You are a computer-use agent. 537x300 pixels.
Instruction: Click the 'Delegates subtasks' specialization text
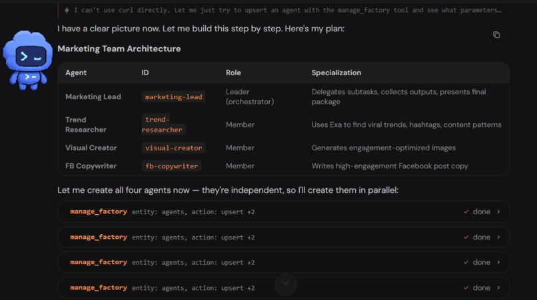click(x=398, y=97)
